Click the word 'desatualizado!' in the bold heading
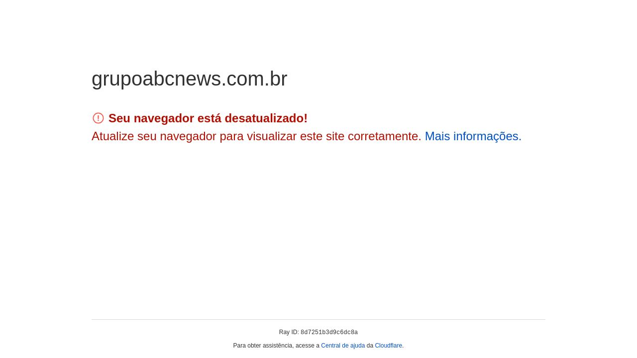 click(x=266, y=118)
